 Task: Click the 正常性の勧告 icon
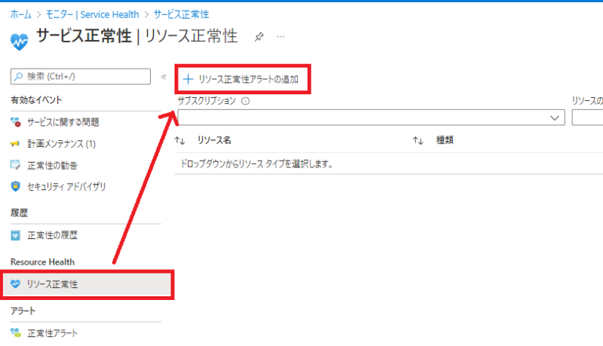click(15, 165)
